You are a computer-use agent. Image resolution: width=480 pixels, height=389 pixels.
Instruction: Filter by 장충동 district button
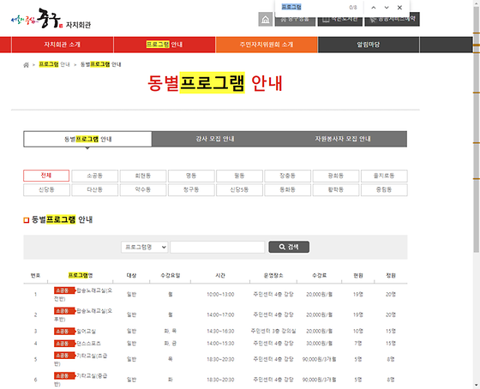287,176
